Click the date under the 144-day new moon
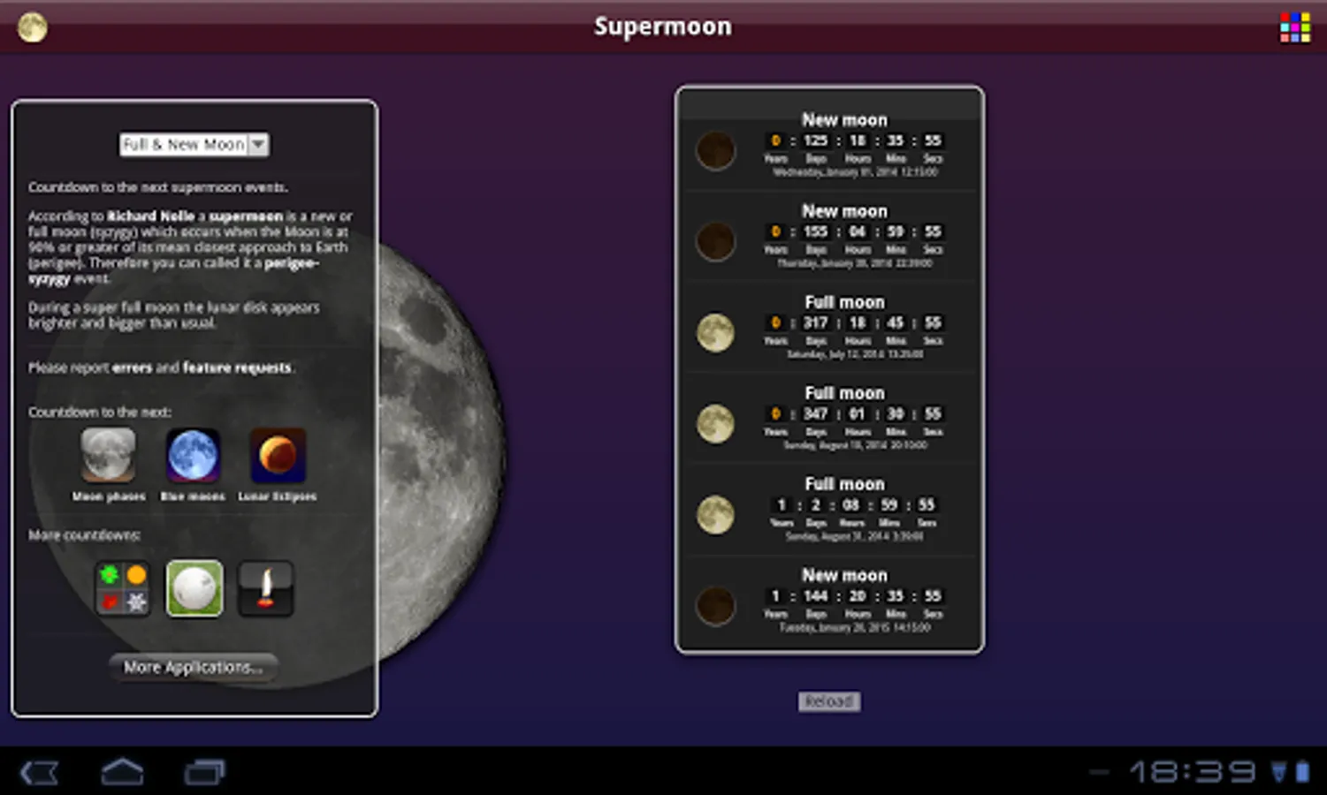Viewport: 1327px width, 795px height. (855, 627)
